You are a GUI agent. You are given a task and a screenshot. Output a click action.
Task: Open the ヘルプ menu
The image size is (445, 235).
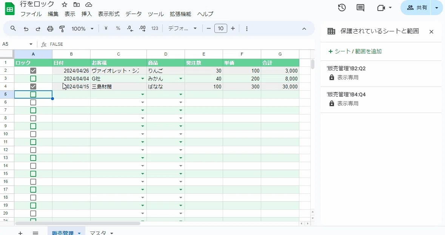point(205,14)
